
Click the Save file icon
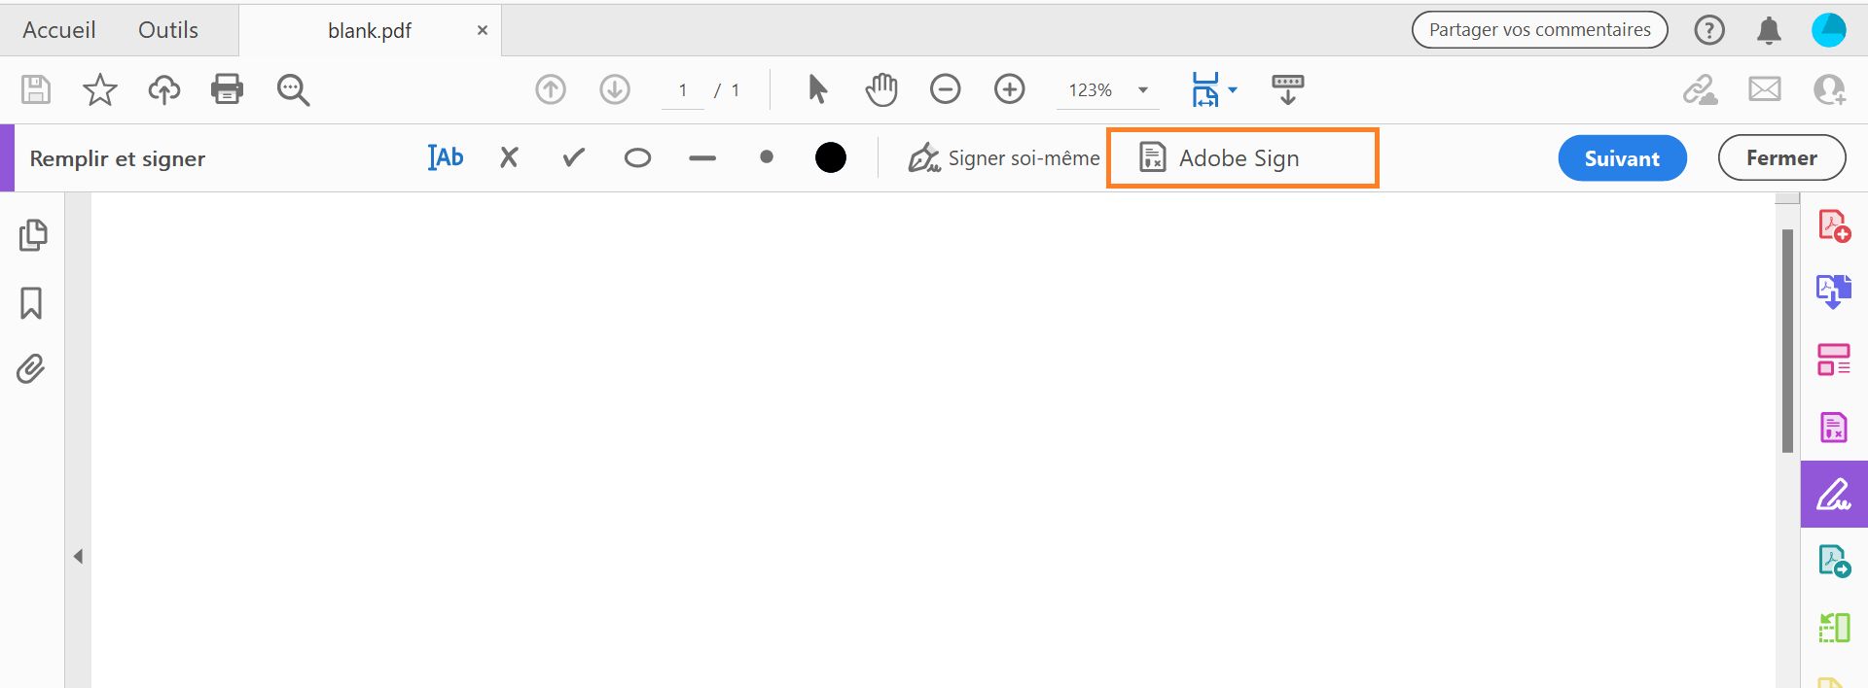tap(36, 89)
